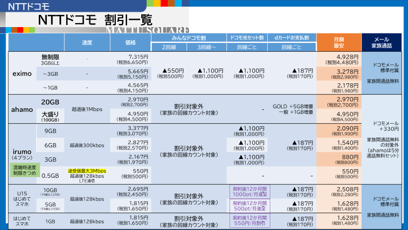Click the '2回線' sub-header
Screen dimensions: 408x230
(169, 47)
